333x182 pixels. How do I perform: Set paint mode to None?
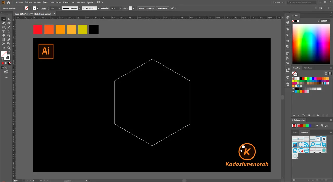tap(10, 63)
